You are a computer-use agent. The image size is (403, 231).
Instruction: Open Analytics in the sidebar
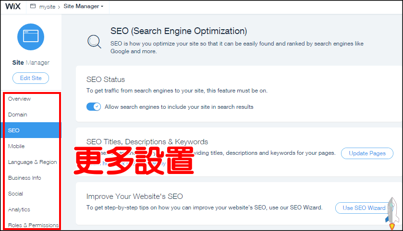[x=19, y=209]
